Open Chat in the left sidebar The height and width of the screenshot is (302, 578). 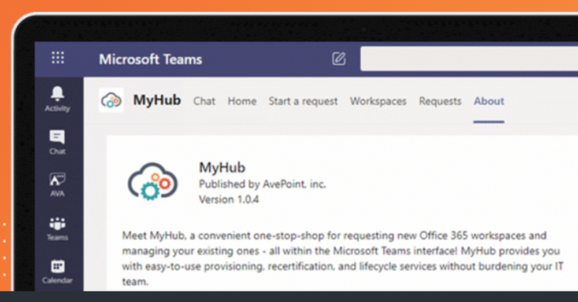57,142
